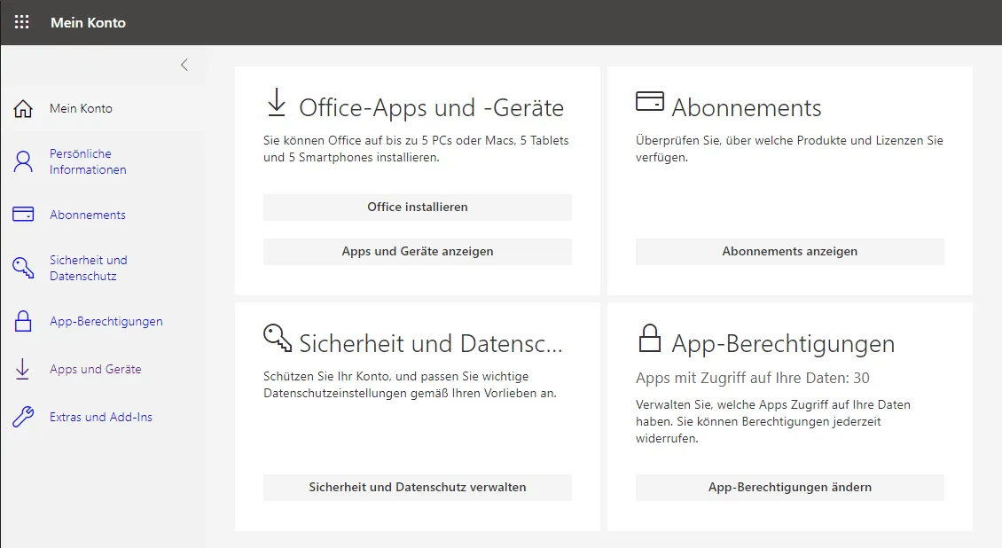Click the 'Apps mit Zugriff auf Ihre Daten: 30' text
The height and width of the screenshot is (548, 1002).
(x=753, y=378)
